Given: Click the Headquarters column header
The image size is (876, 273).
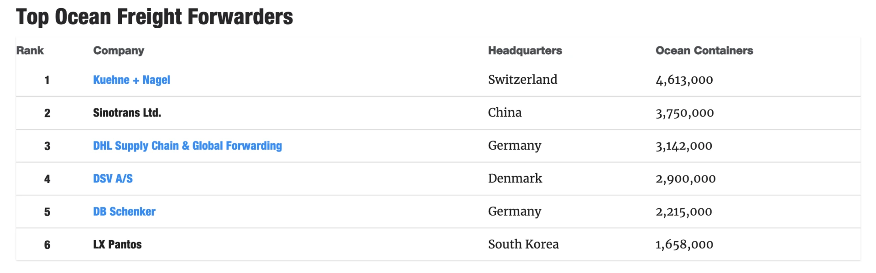Looking at the screenshot, I should coord(525,51).
